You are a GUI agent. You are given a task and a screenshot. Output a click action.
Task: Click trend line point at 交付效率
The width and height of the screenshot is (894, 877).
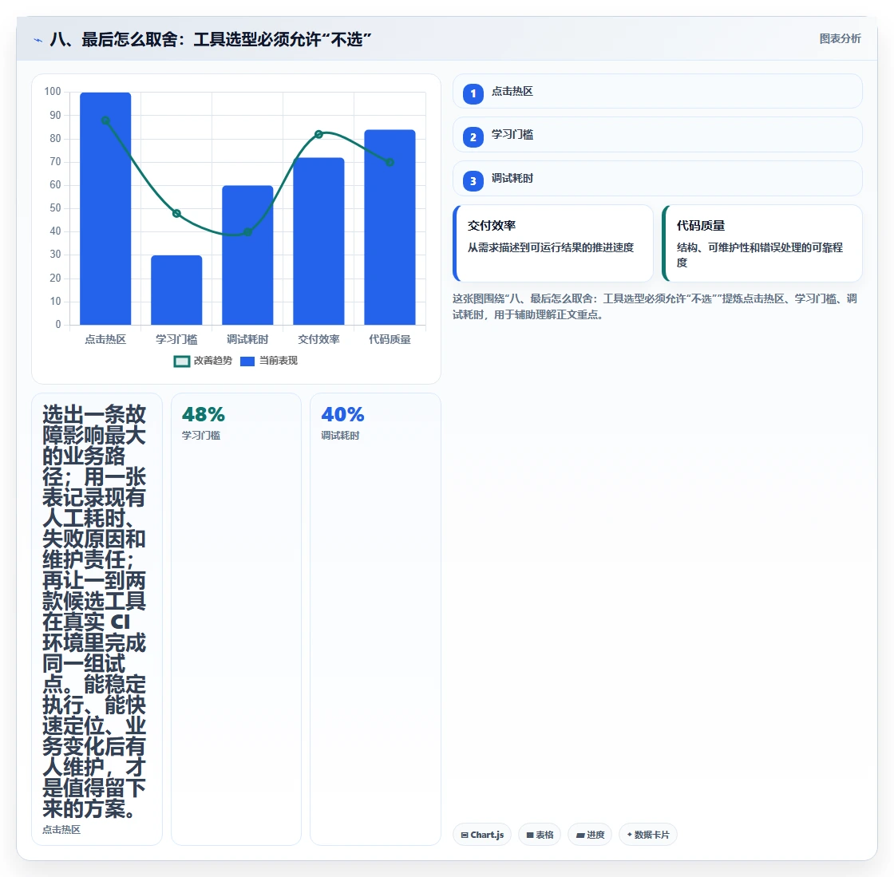point(318,135)
